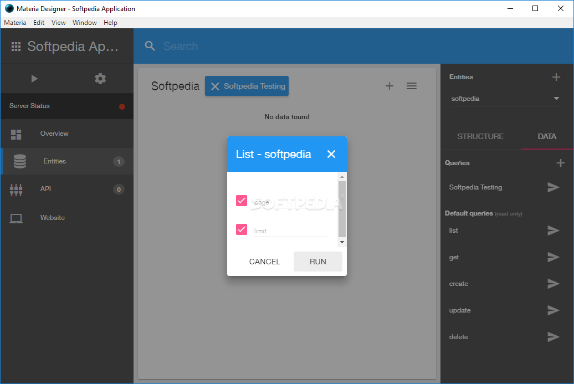Click the get default query name

click(454, 257)
